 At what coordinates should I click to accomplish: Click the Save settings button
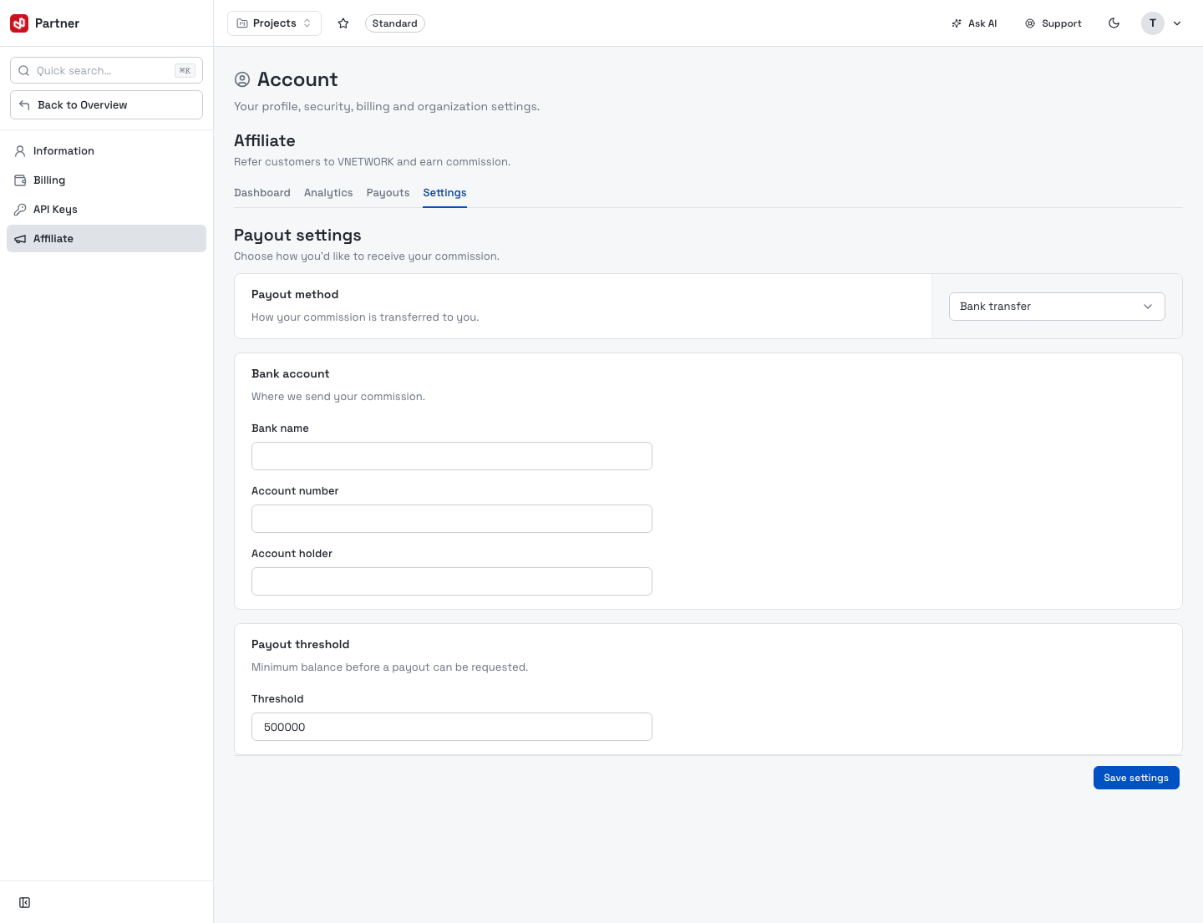coord(1136,778)
